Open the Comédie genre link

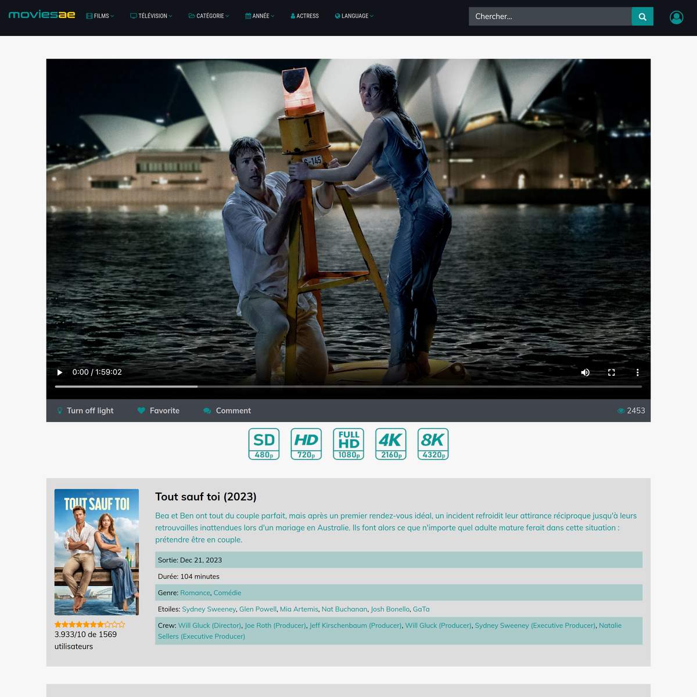(227, 593)
